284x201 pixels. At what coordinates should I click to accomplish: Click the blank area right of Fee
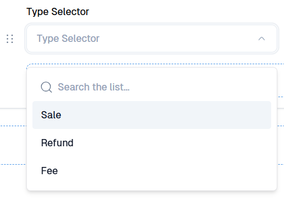pyautogui.click(x=164, y=171)
